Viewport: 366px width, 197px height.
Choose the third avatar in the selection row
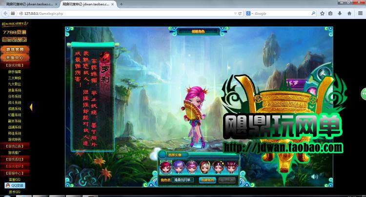191,167
